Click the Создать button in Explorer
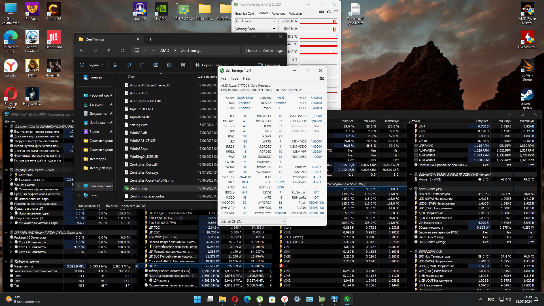This screenshot has width=544, height=306. click(x=92, y=65)
